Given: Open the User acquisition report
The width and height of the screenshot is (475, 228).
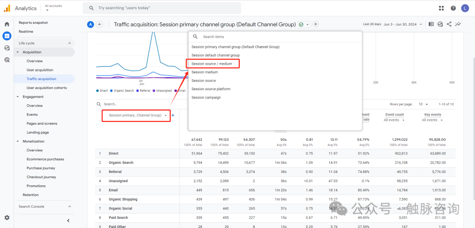Looking at the screenshot, I should click(x=40, y=70).
